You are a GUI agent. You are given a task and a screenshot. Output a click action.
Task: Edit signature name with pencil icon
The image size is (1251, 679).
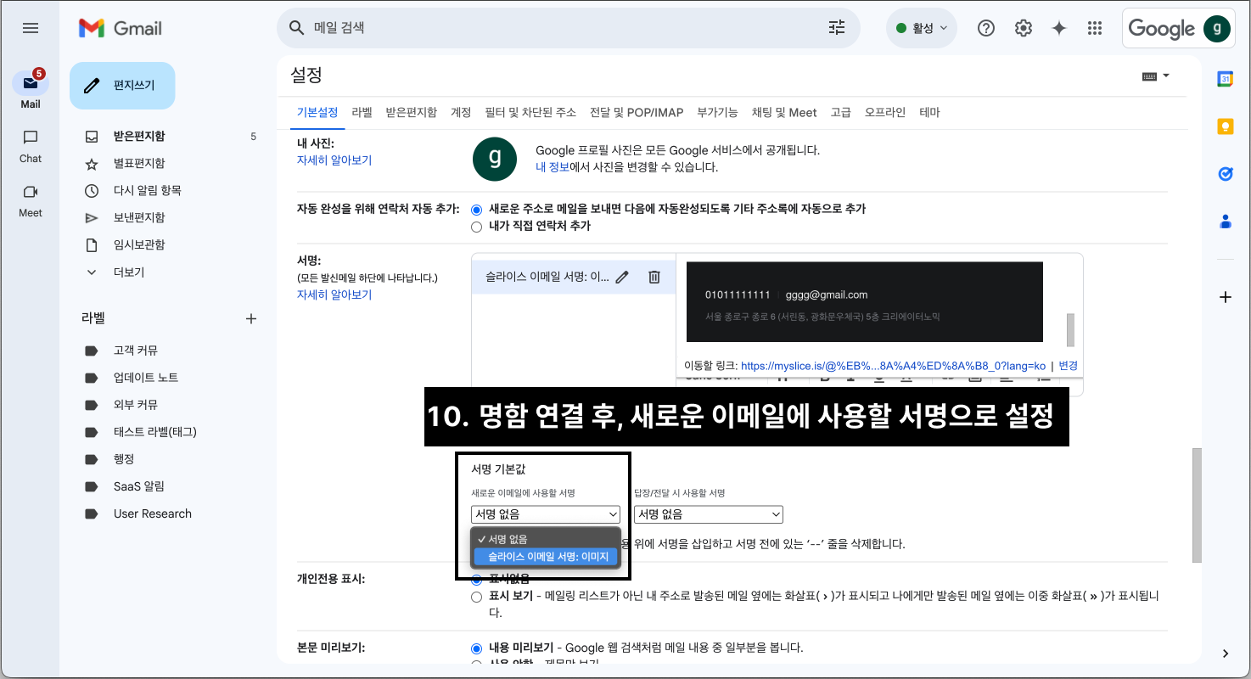pos(622,277)
